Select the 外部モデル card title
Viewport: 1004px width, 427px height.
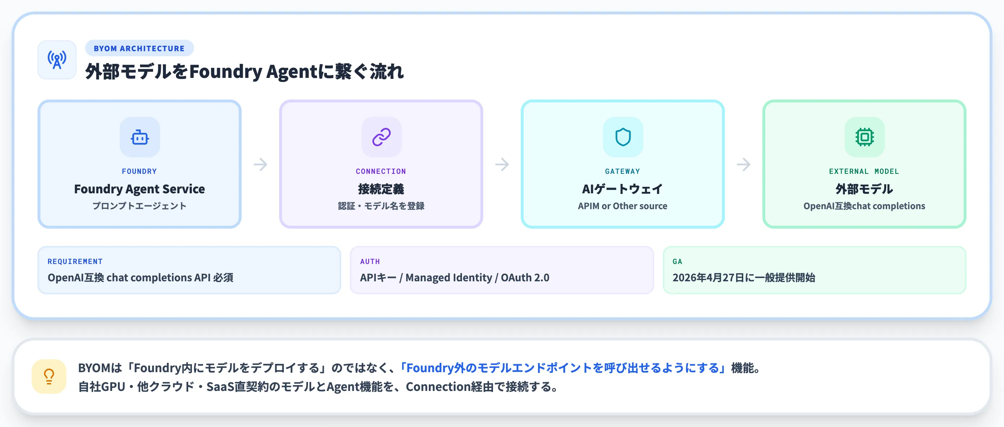tap(864, 189)
